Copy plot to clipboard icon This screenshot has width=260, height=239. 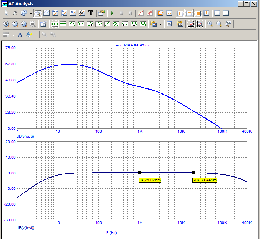[x=153, y=24]
